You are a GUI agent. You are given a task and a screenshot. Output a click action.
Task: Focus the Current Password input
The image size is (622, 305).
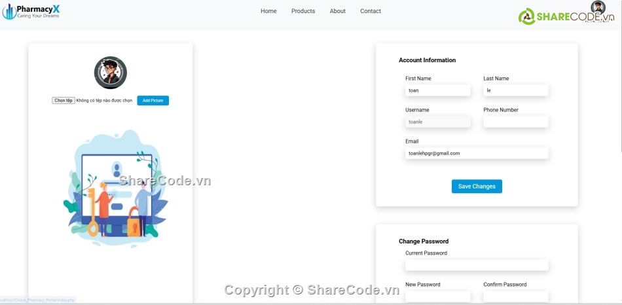tap(477, 265)
